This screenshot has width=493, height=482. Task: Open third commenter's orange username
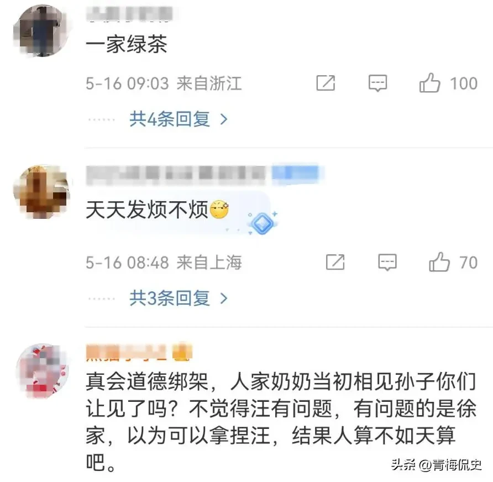139,352
